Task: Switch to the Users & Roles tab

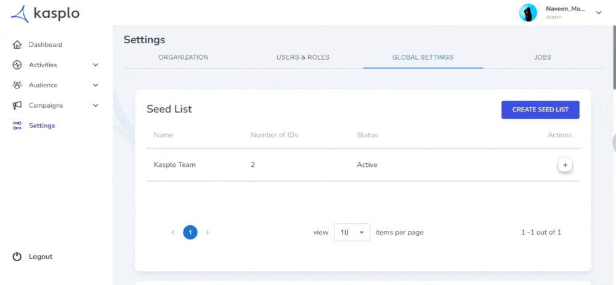Action: tap(303, 57)
